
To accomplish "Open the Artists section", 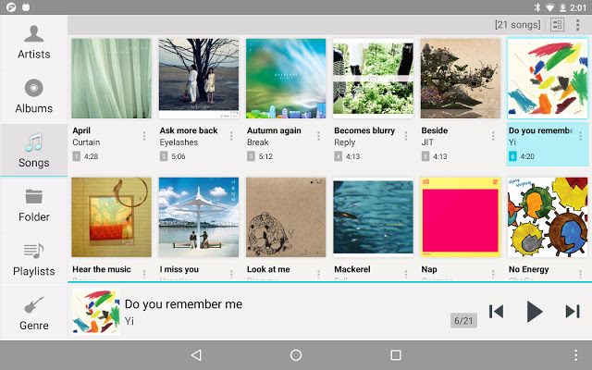I will click(x=33, y=42).
